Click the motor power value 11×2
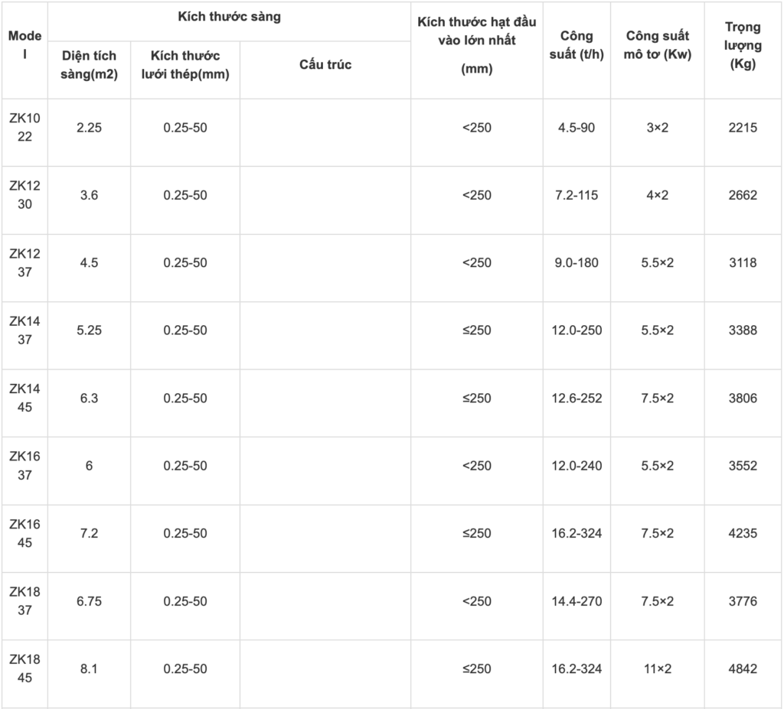The height and width of the screenshot is (709, 784). coord(657,668)
